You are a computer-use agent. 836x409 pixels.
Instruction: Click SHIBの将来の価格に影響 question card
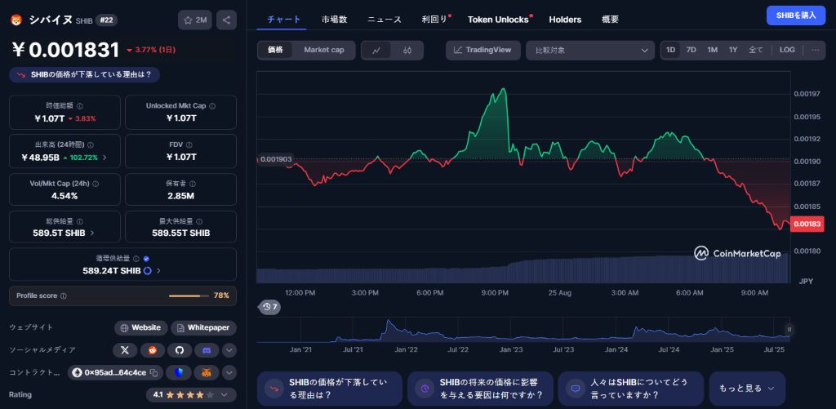(480, 389)
